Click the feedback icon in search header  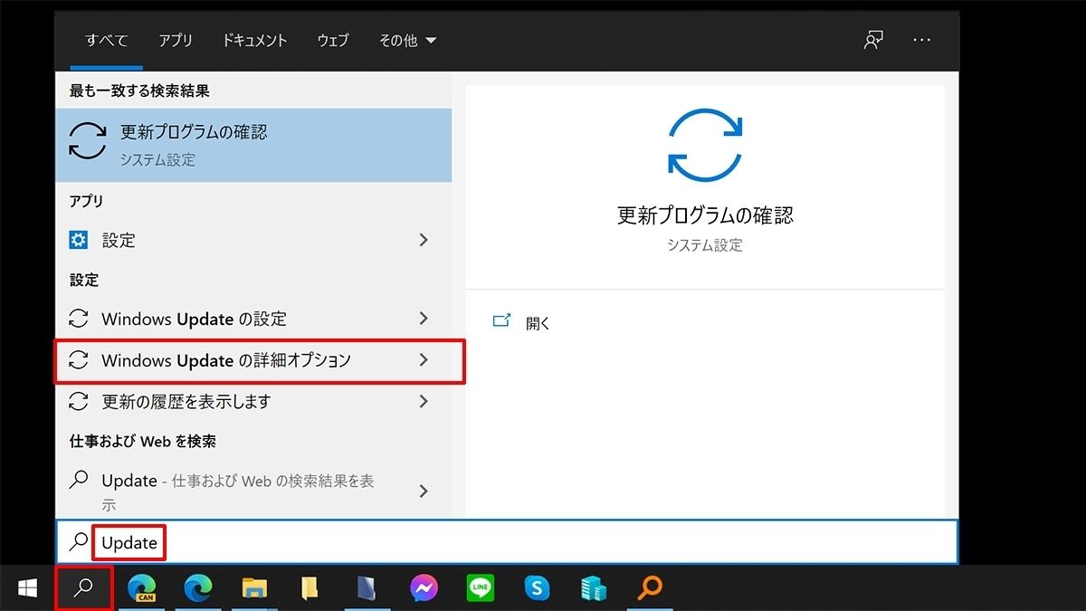(x=873, y=41)
